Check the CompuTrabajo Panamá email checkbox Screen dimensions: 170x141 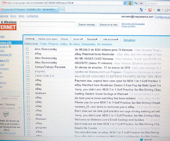28,67
